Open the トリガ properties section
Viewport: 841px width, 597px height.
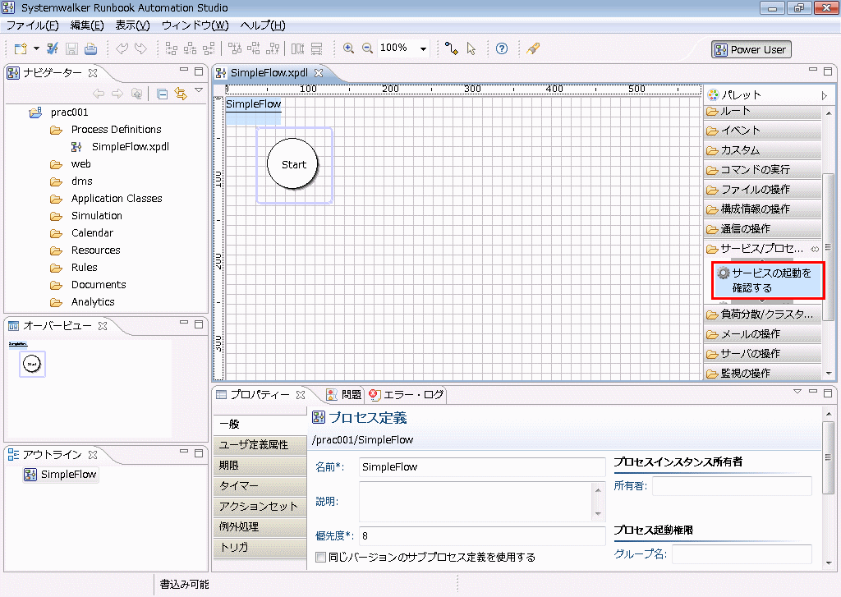260,547
